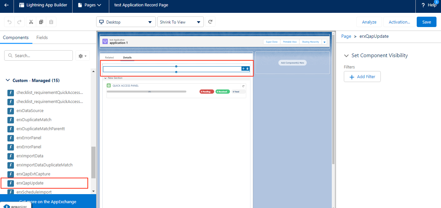Open the Help menu
This screenshot has width=441, height=208.
(x=429, y=5)
